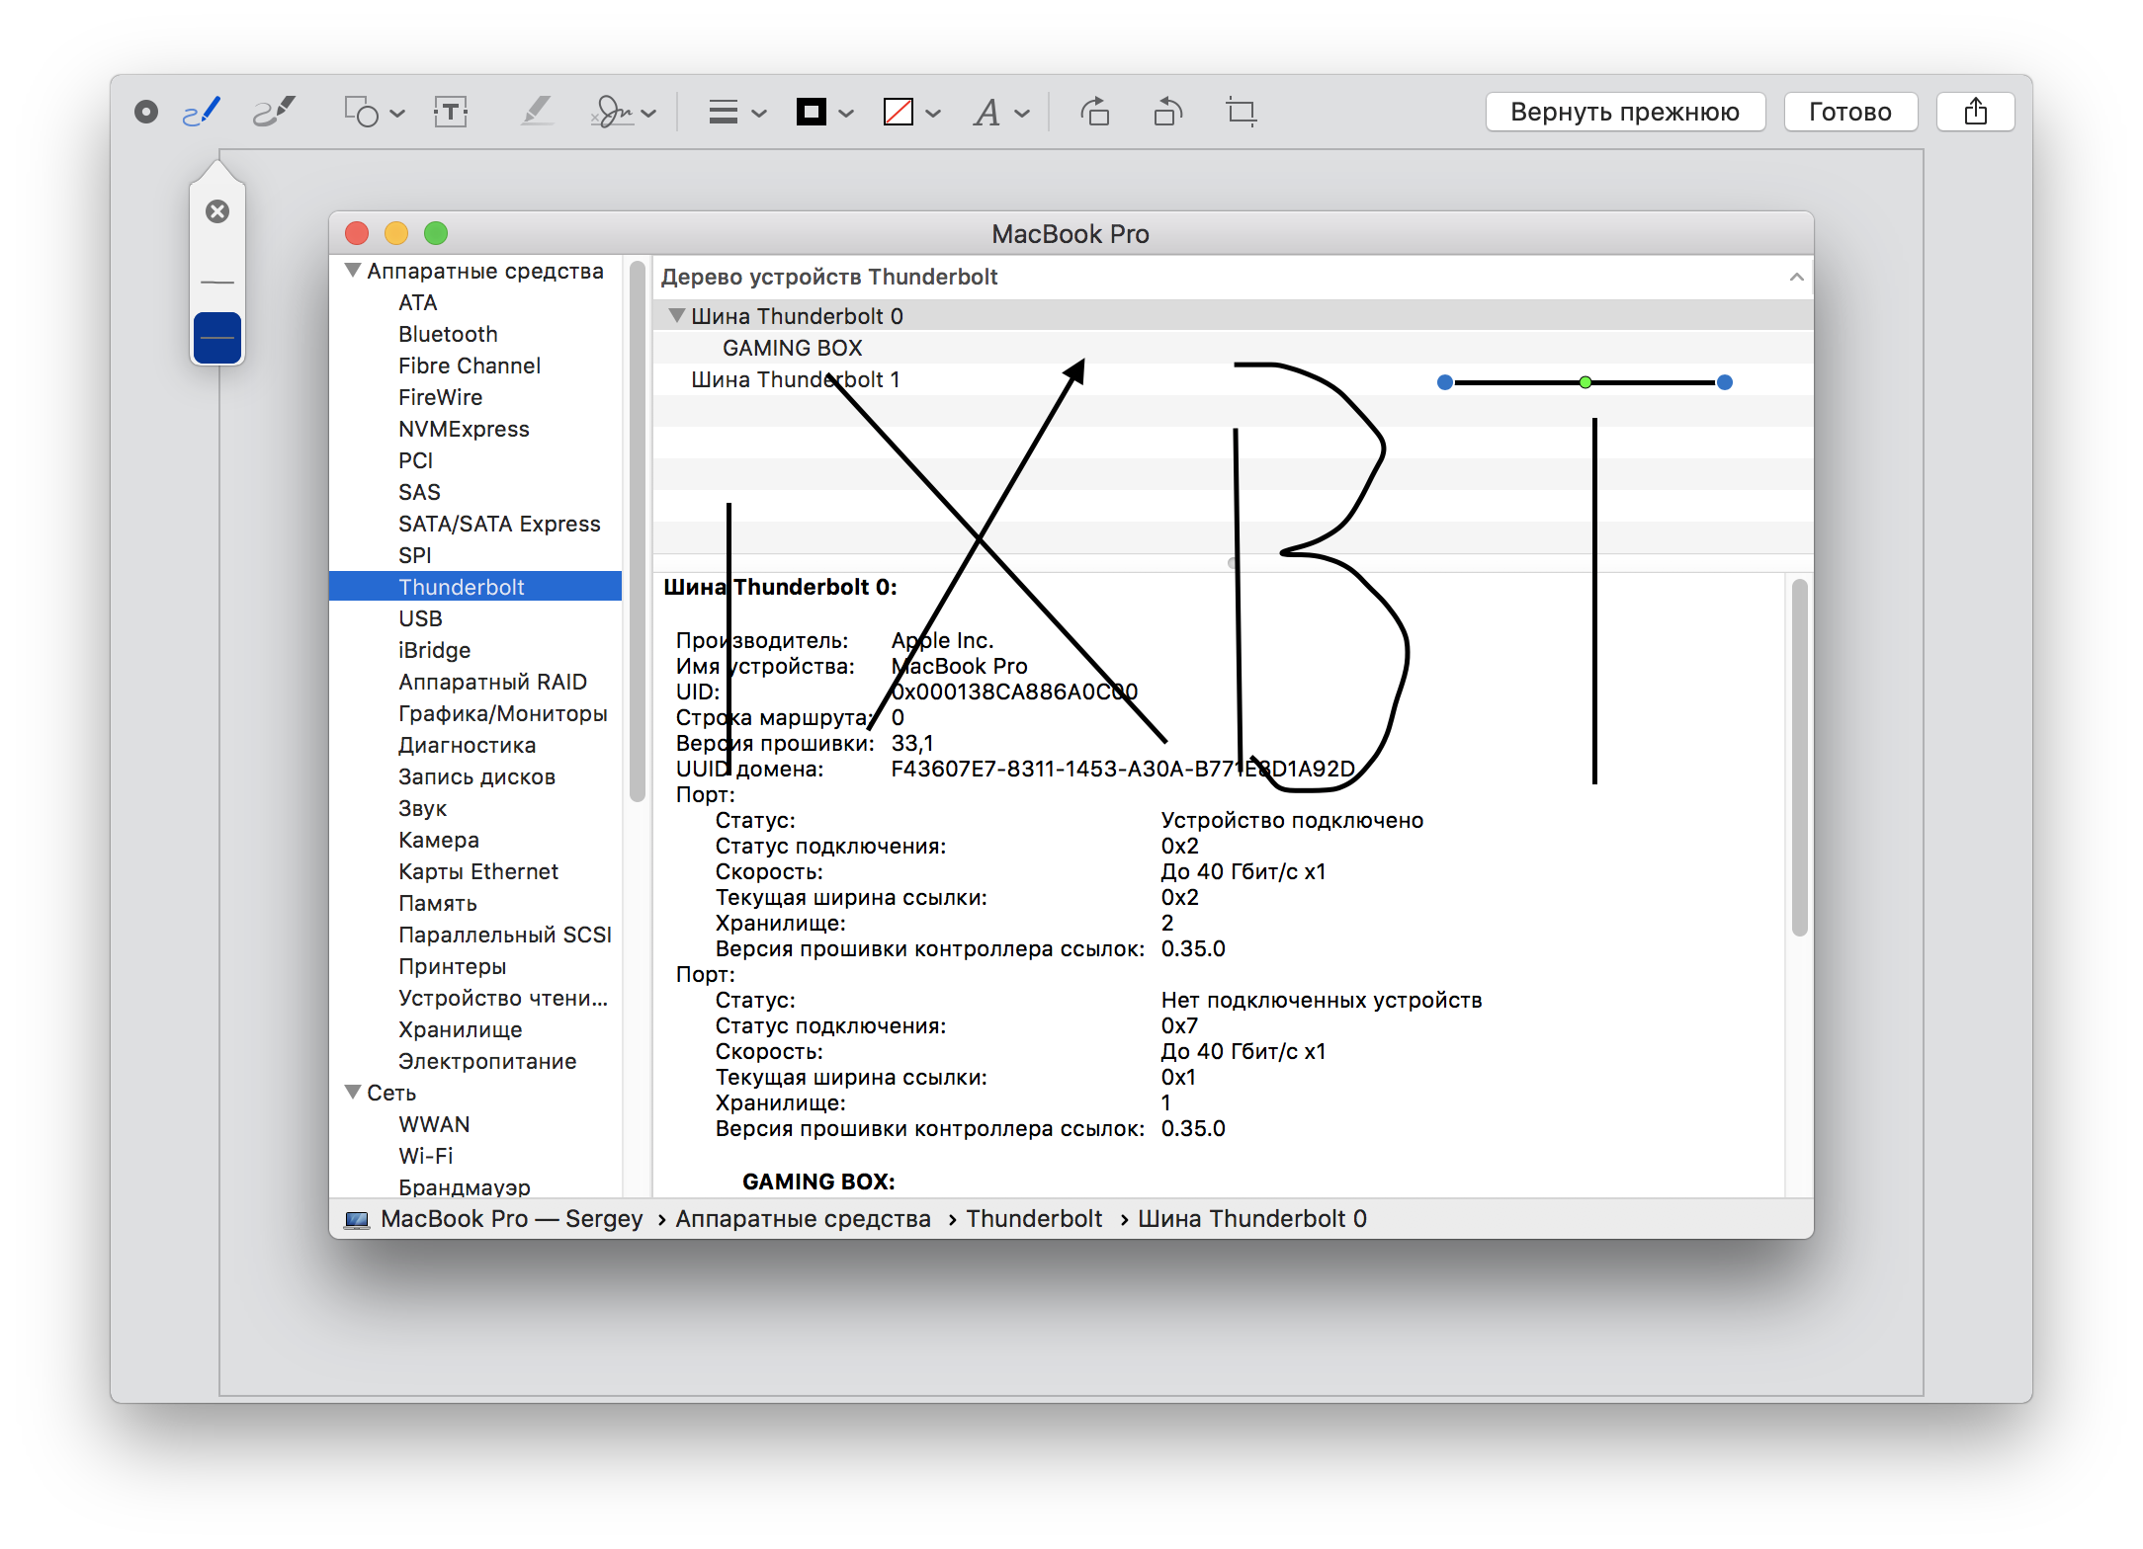Image resolution: width=2143 pixels, height=1549 pixels.
Task: Select the thin line style option
Action: point(217,283)
